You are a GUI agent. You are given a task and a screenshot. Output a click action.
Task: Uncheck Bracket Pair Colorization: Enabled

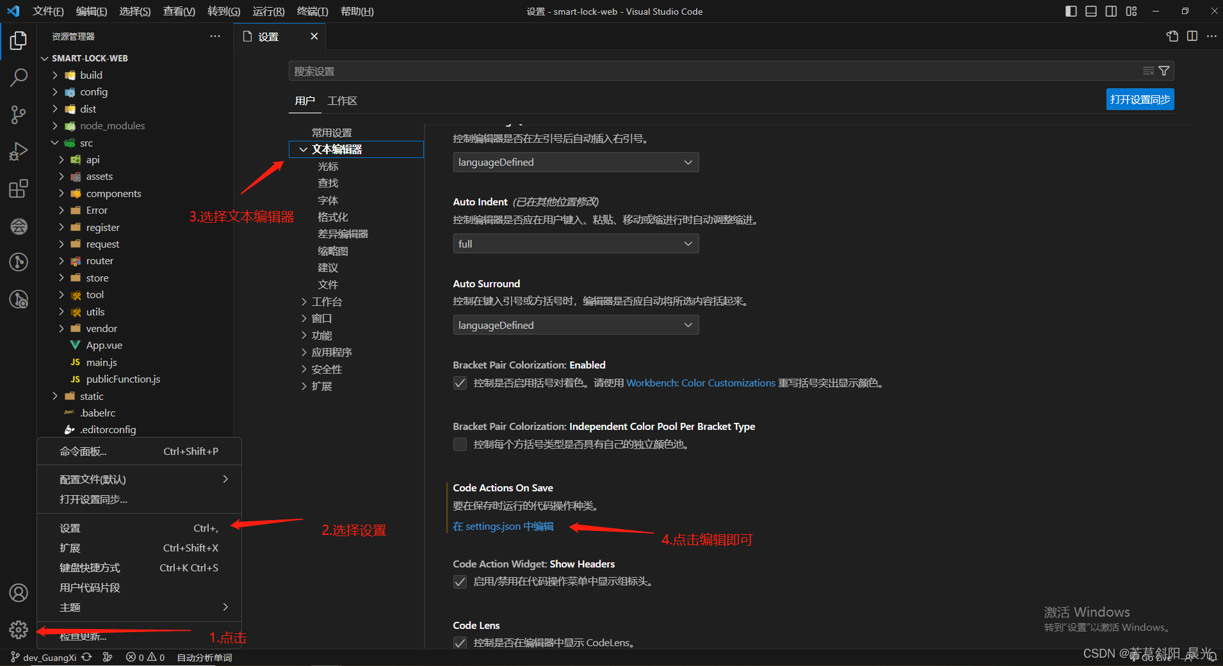(x=460, y=383)
